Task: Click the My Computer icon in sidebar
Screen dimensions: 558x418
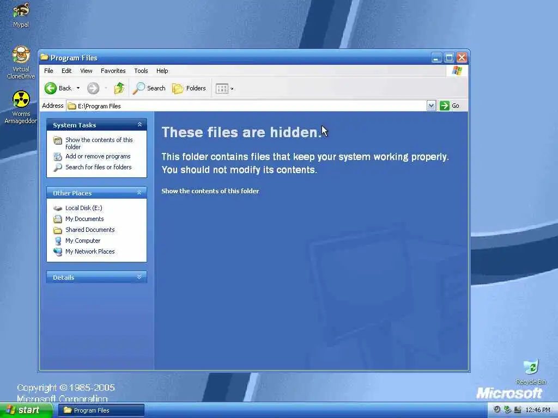Action: (58, 241)
